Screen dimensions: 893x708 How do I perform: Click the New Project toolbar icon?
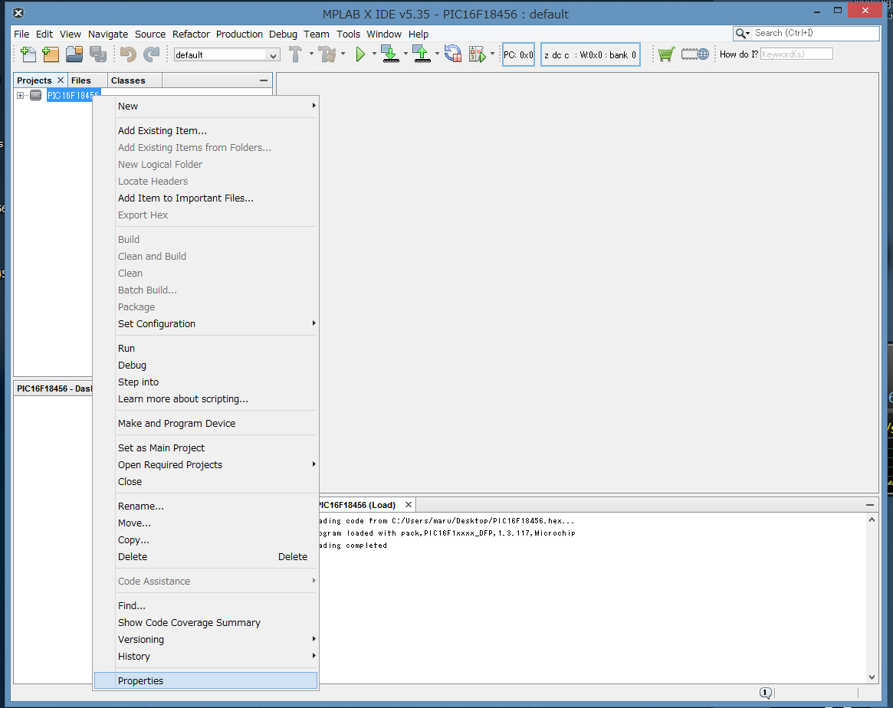point(51,54)
